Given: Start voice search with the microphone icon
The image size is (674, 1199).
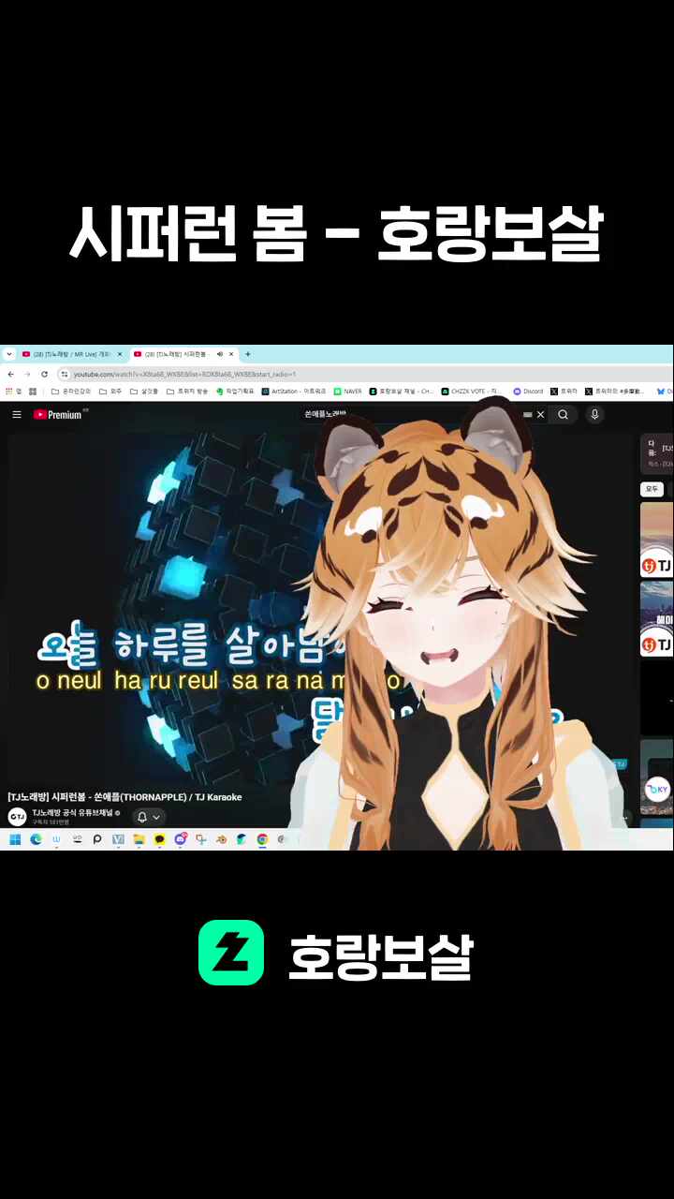Looking at the screenshot, I should pos(594,414).
